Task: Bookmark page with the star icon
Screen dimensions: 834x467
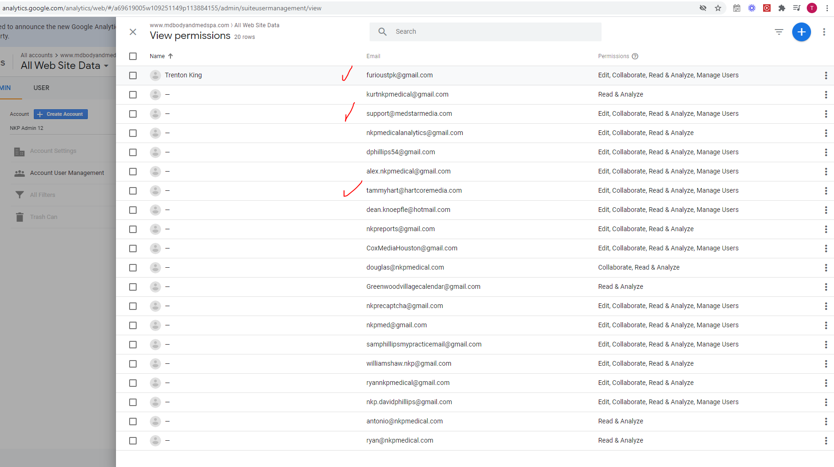Action: [718, 8]
